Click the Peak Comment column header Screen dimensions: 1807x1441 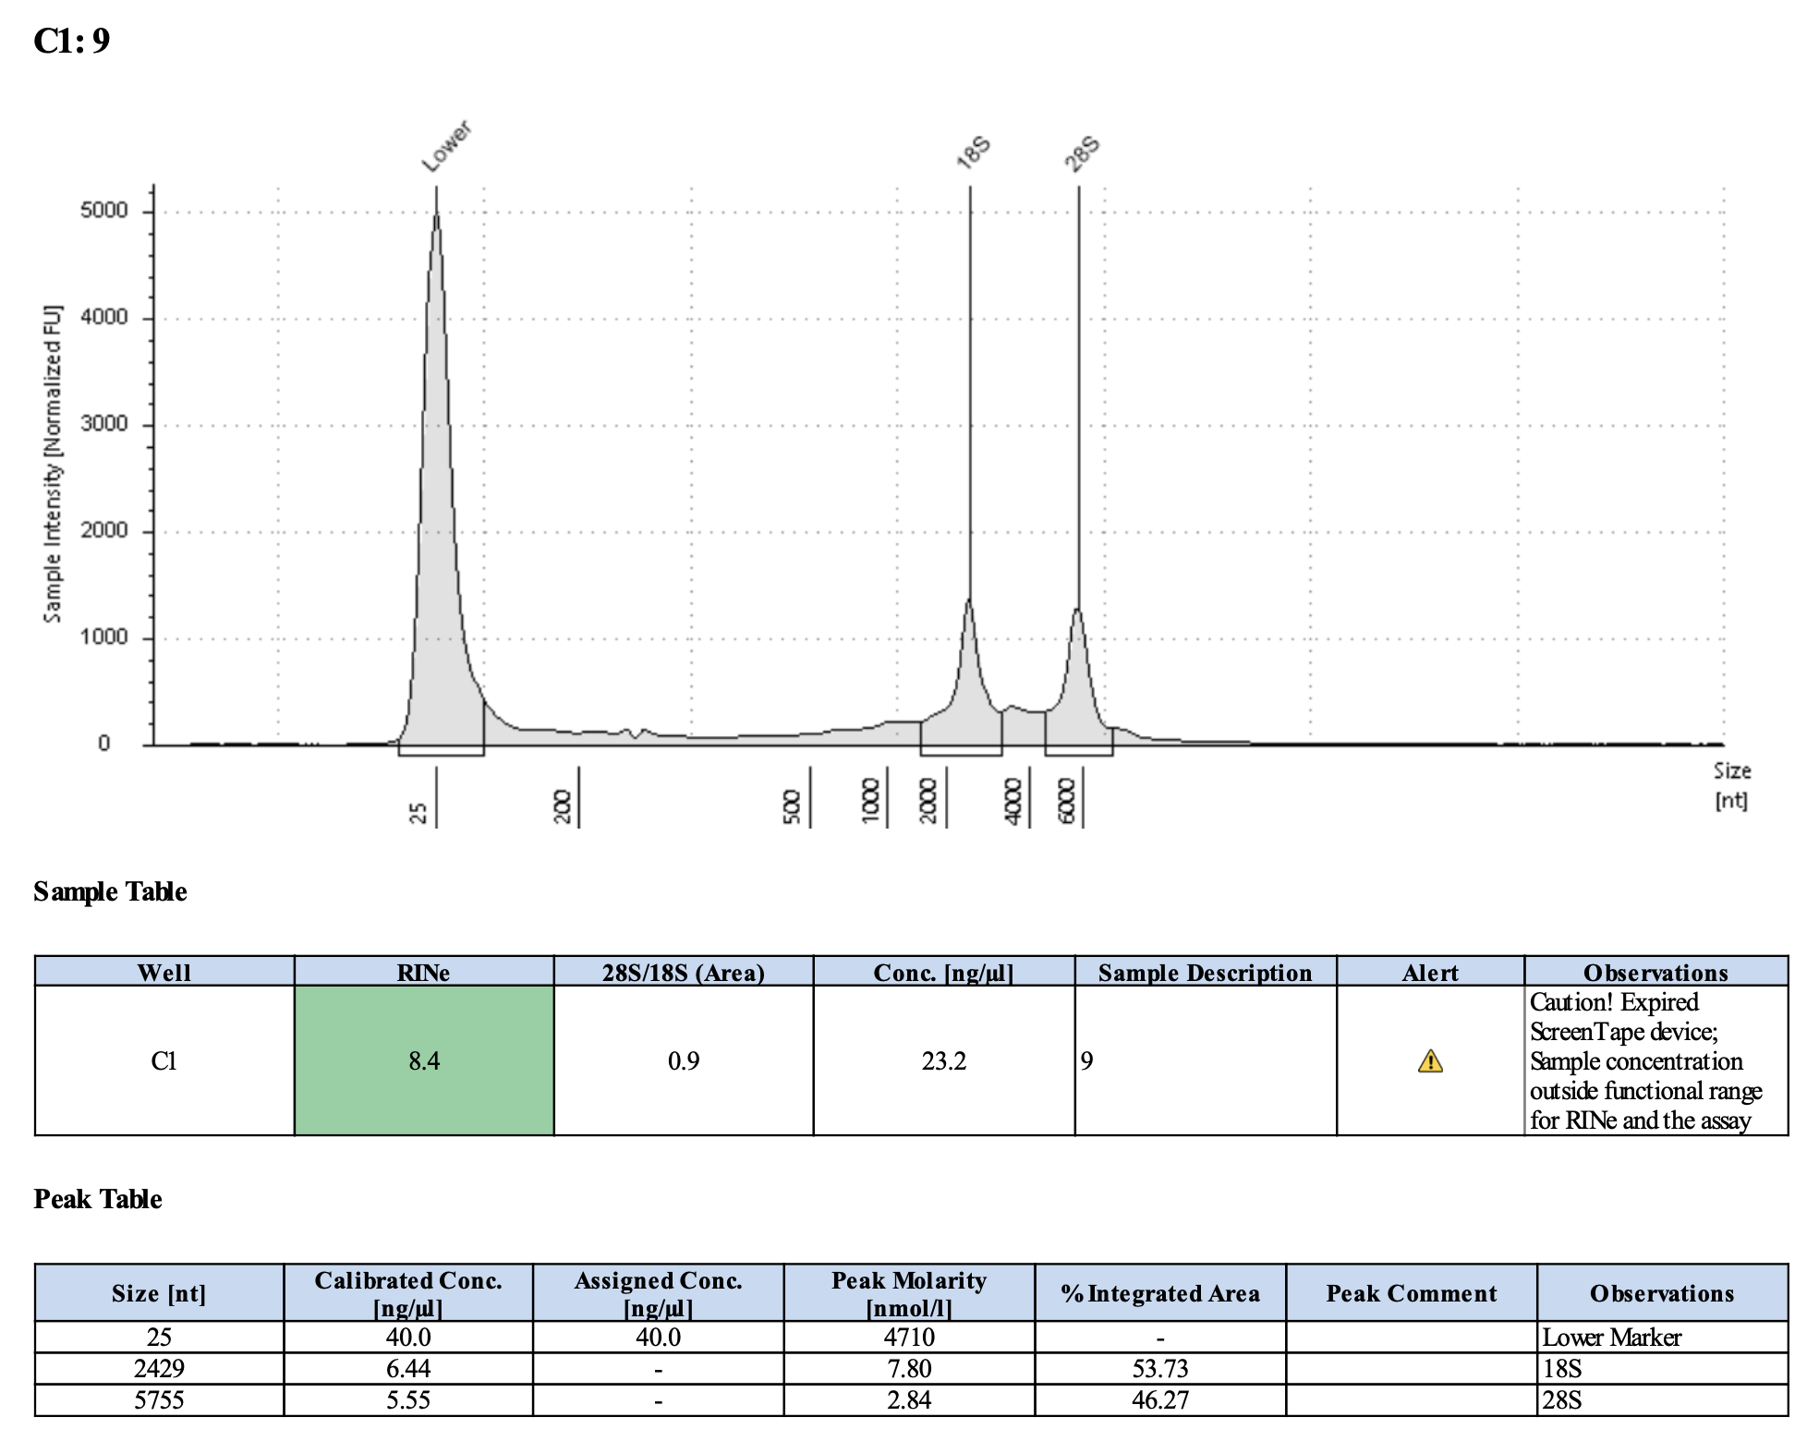click(1411, 1293)
